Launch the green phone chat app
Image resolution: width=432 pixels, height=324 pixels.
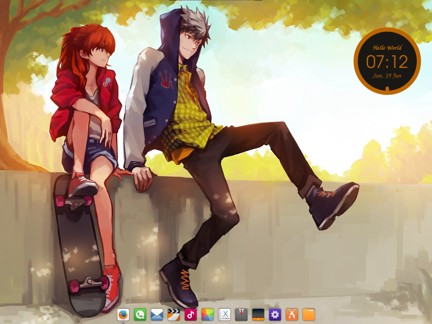140,315
